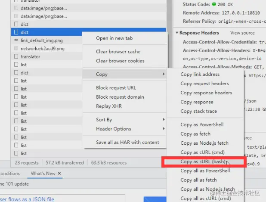Select the highlighted dict request row
Image resolution: width=266 pixels, height=202 pixels.
[x=89, y=32]
